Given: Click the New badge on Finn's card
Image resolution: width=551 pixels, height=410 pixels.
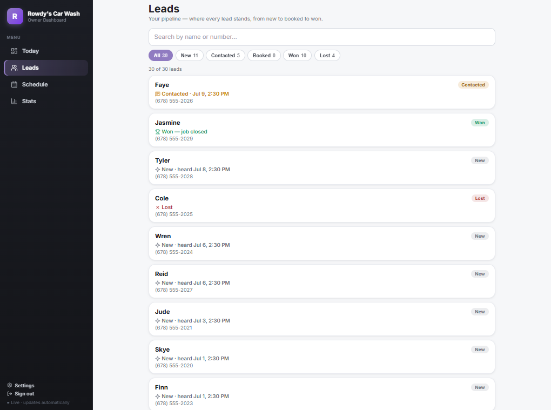Looking at the screenshot, I should point(480,387).
